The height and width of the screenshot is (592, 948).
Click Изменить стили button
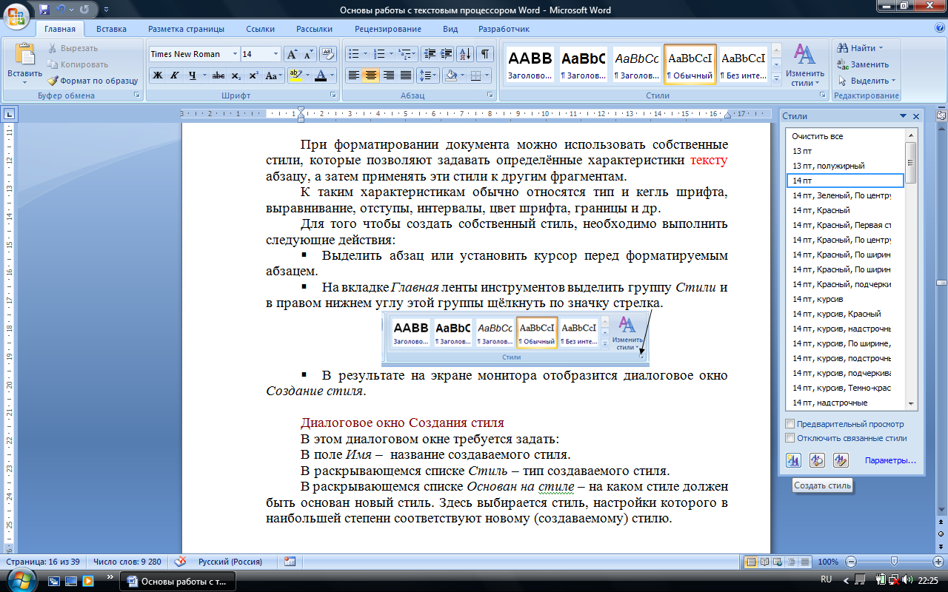(x=805, y=65)
